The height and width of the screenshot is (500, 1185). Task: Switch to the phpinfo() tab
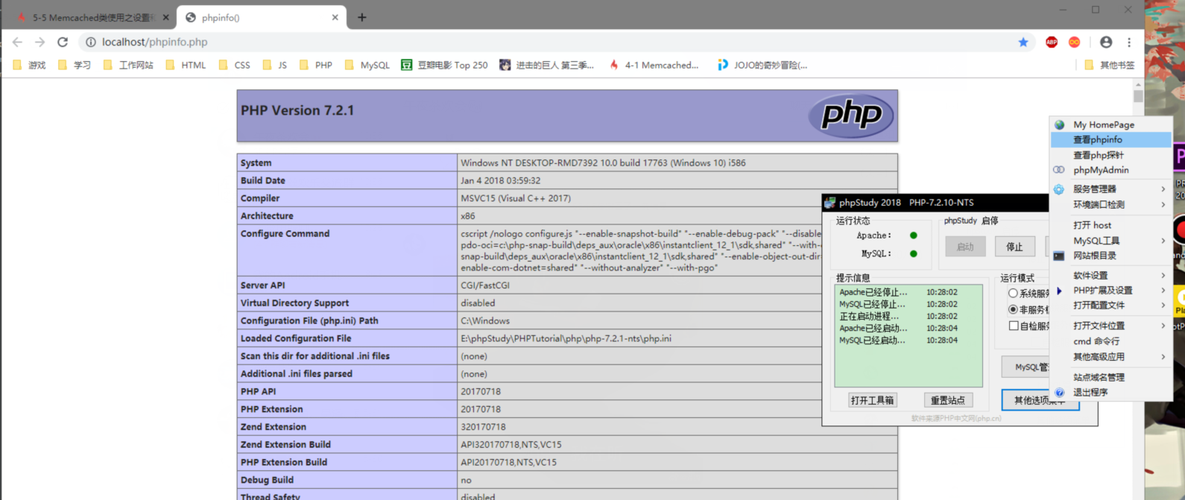click(x=261, y=17)
